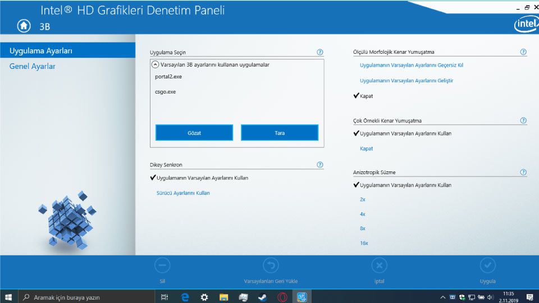
Task: Select Kapat under Morfolojik Kenar Yumuşatma
Action: 366,96
